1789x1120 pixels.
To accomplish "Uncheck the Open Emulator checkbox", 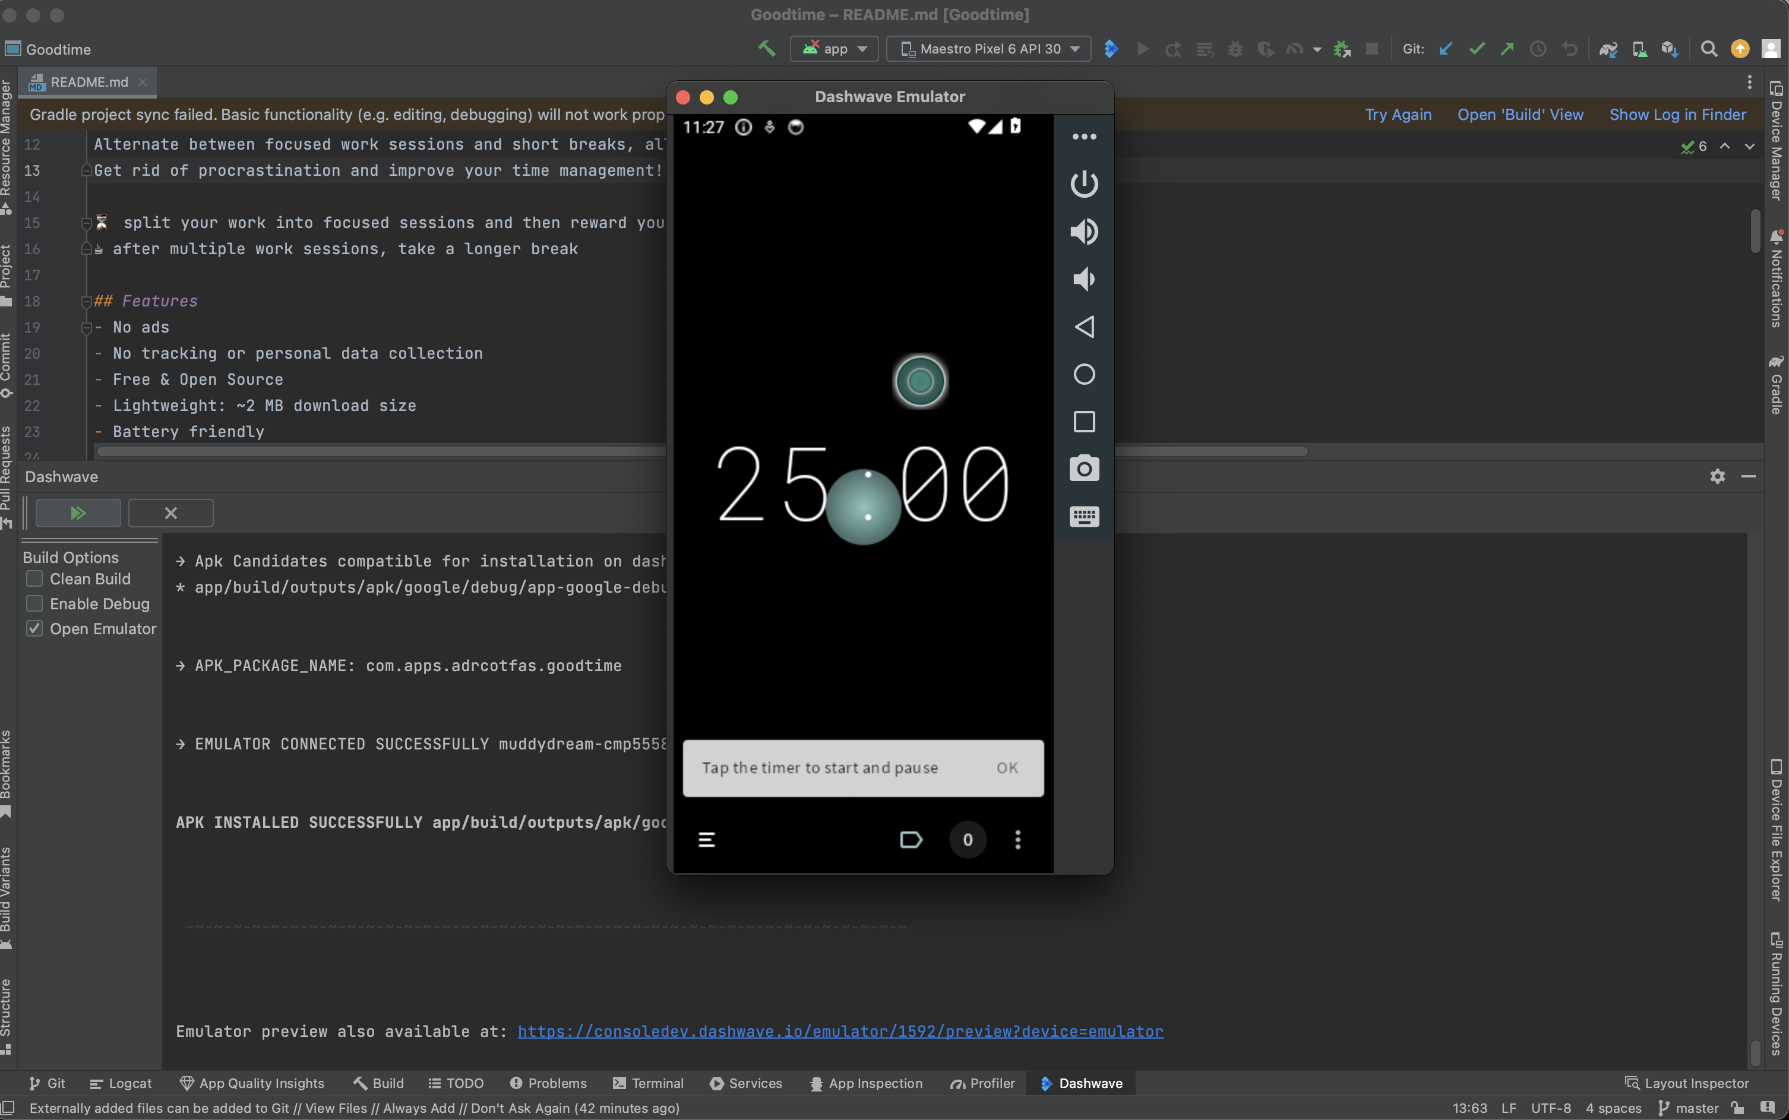I will 35,629.
